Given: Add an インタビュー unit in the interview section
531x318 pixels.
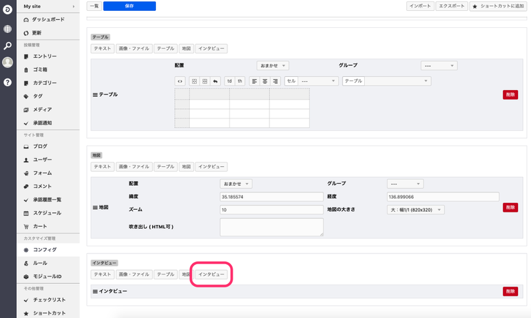Looking at the screenshot, I should tap(211, 274).
